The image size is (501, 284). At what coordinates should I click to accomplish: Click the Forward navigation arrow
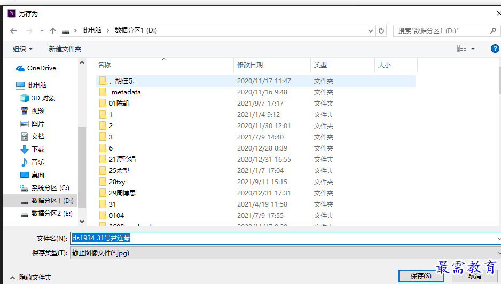pyautogui.click(x=29, y=31)
